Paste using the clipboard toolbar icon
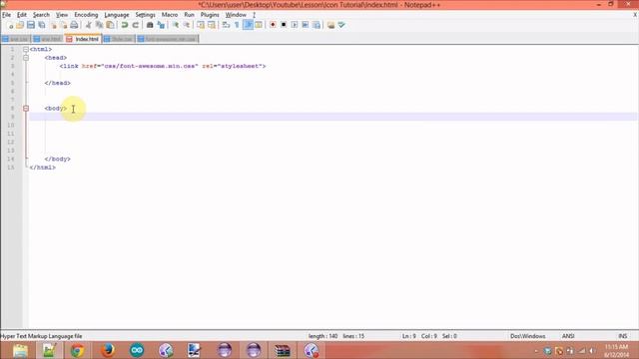639x359 pixels. point(110,25)
